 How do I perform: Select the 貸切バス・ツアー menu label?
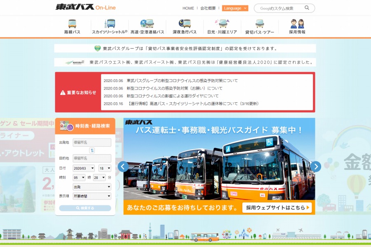260,32
